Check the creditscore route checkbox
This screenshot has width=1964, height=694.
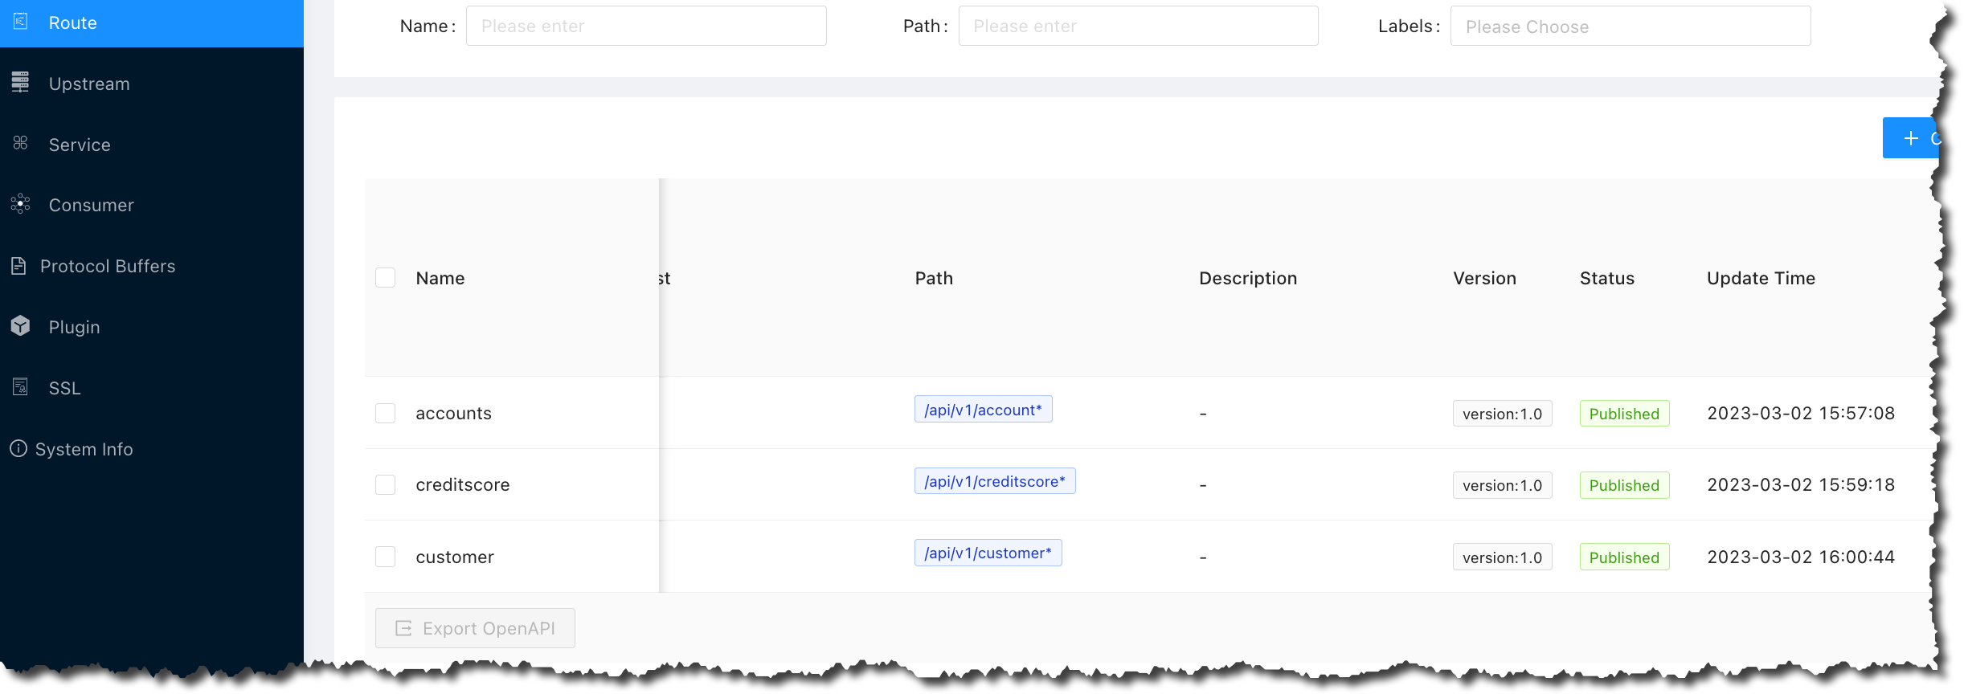(386, 485)
